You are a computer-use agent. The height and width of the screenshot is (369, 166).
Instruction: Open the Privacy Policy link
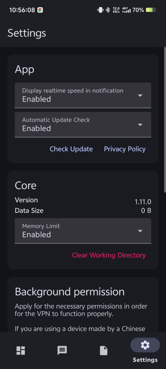point(125,149)
